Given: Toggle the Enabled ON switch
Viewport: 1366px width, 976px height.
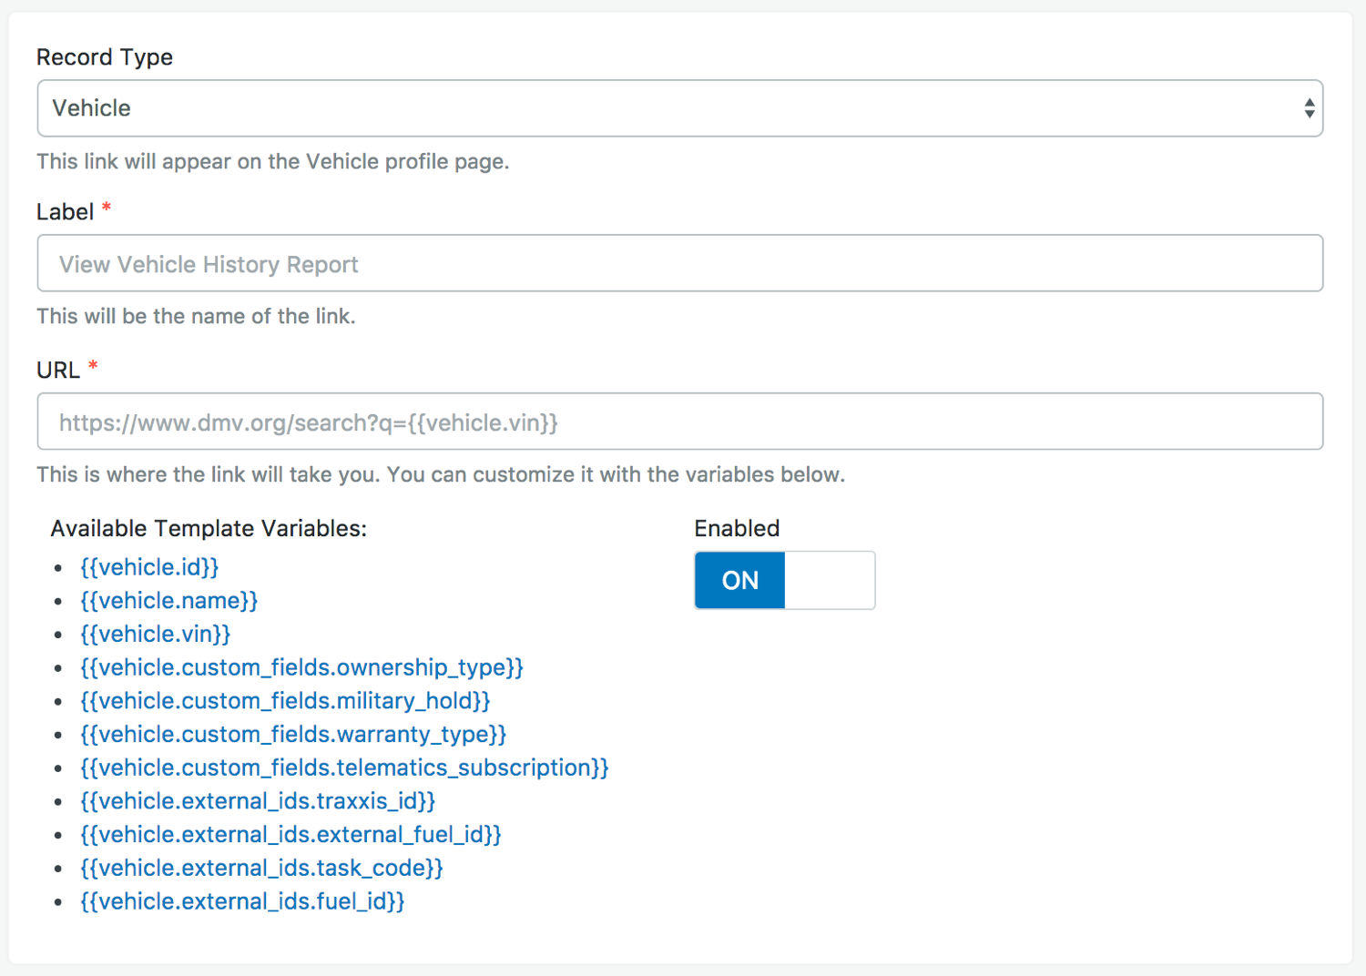Looking at the screenshot, I should [x=739, y=580].
